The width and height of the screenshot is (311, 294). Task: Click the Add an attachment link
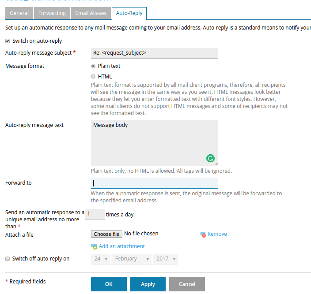[121, 246]
